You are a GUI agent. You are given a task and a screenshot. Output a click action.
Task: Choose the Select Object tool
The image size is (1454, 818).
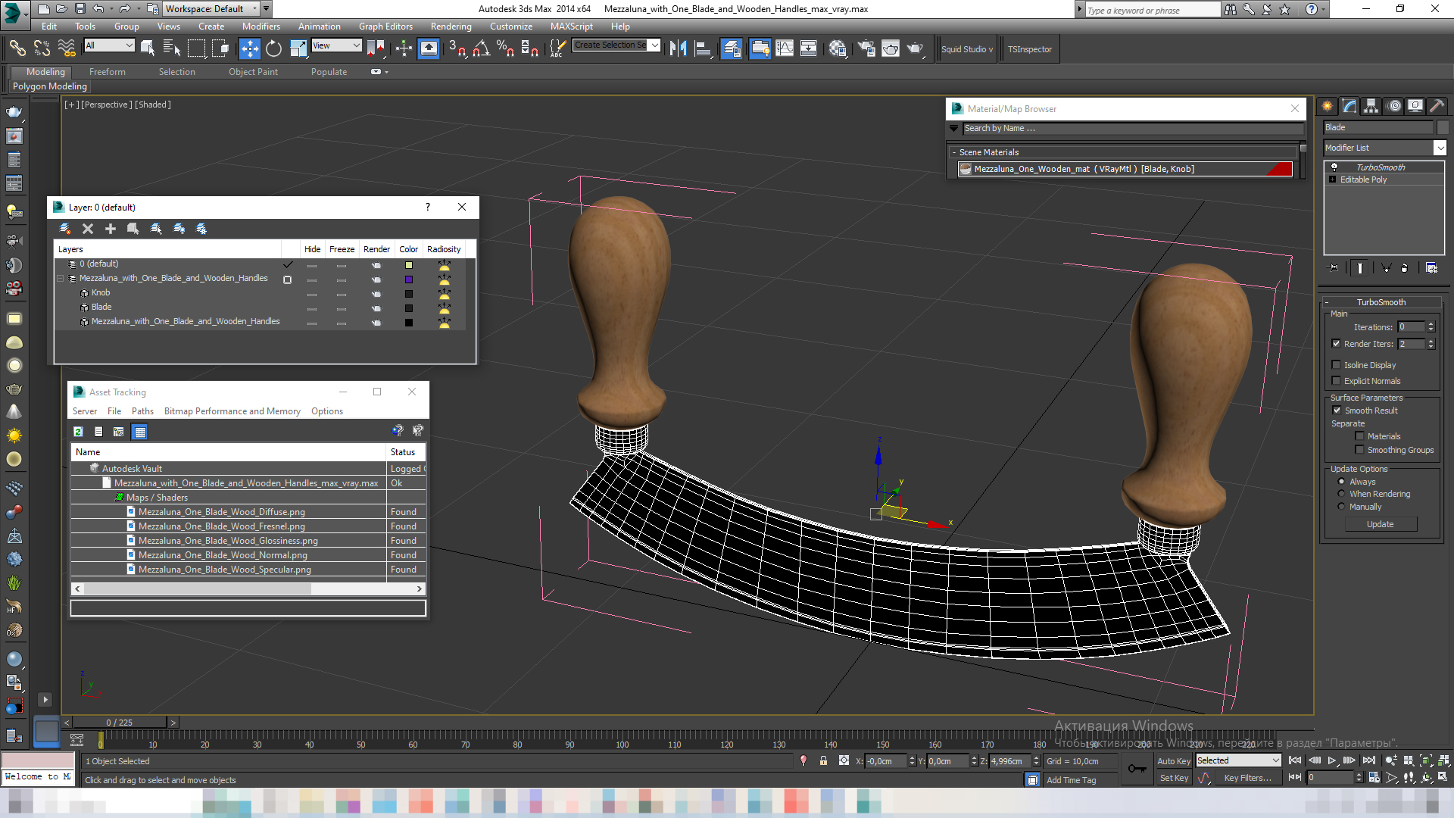pos(148,48)
